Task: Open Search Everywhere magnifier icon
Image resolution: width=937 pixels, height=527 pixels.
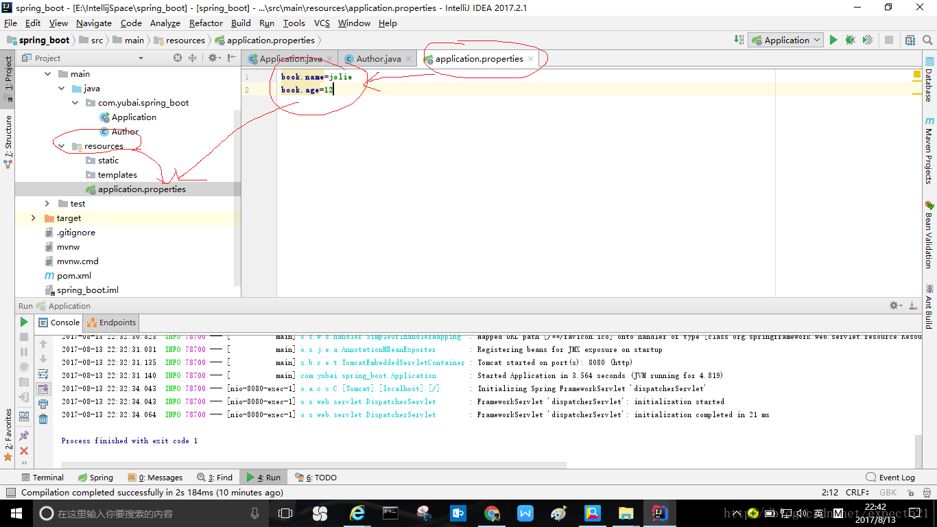Action: coord(927,40)
